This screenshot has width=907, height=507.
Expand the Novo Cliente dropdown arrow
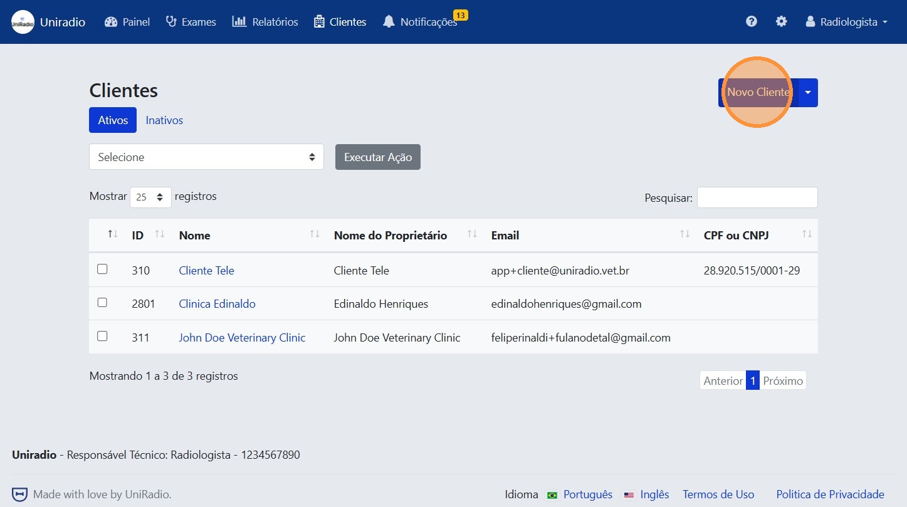pyautogui.click(x=807, y=92)
